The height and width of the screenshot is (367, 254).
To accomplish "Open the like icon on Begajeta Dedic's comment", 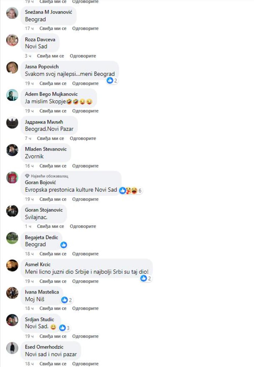I will [x=64, y=245].
